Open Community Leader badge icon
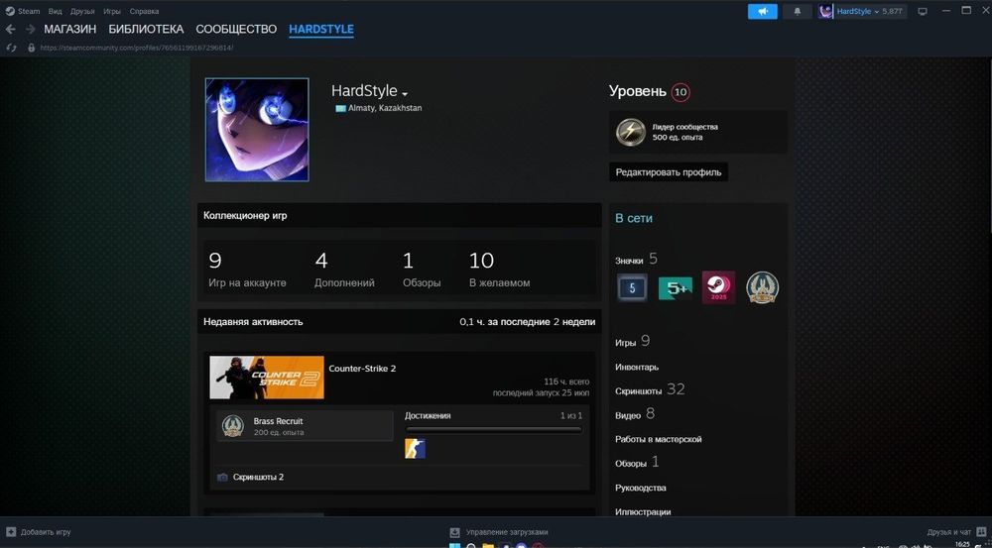The width and height of the screenshot is (992, 548). 630,132
